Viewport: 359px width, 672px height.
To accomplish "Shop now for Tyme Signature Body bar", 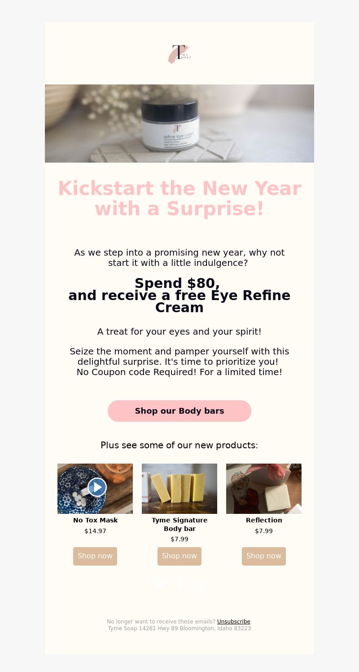I will (179, 556).
